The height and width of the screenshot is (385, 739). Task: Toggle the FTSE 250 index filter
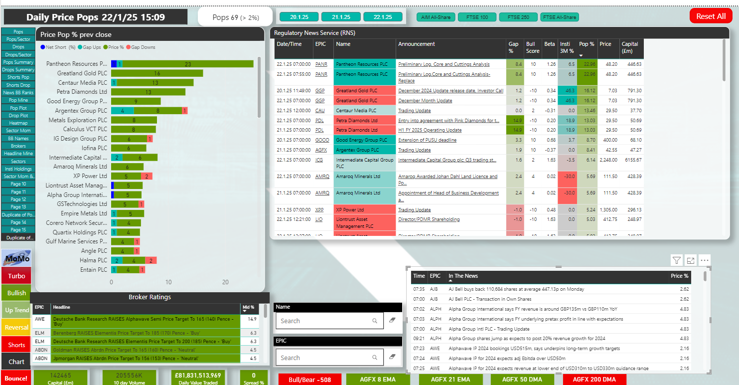click(x=518, y=17)
